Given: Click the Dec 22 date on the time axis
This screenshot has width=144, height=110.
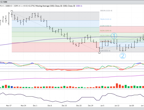Looking at the screenshot, I should click(x=79, y=106).
